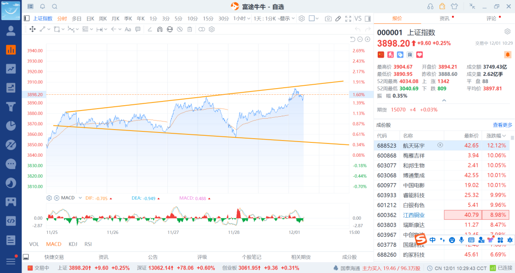Take a chart screenshot with camera icon
The image size is (515, 273).
pyautogui.click(x=328, y=19)
